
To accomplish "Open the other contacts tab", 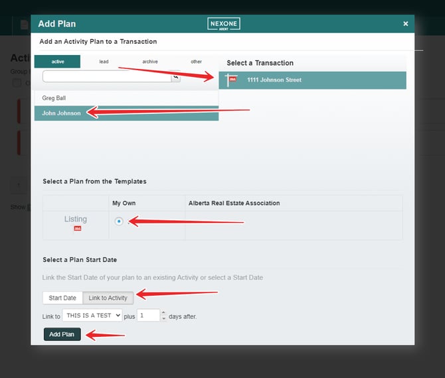I will [196, 62].
